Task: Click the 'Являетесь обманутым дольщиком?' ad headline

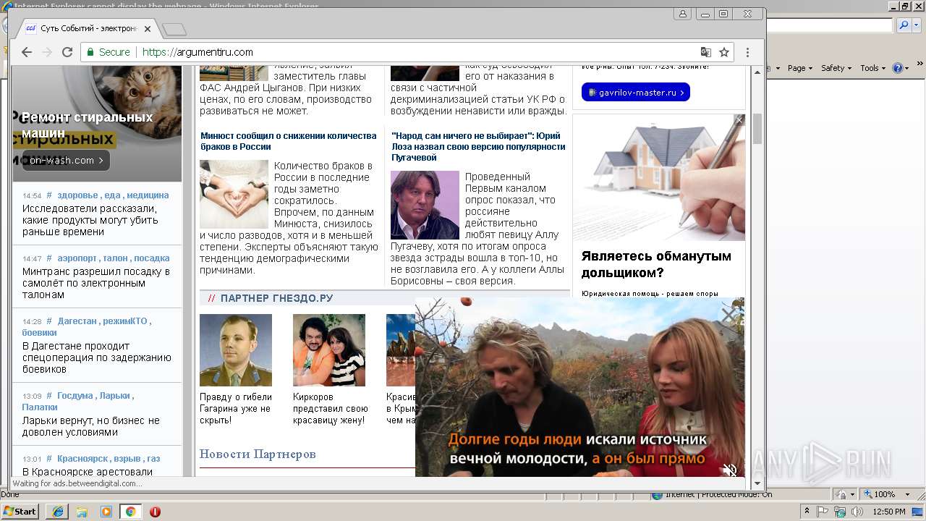Action: point(656,264)
